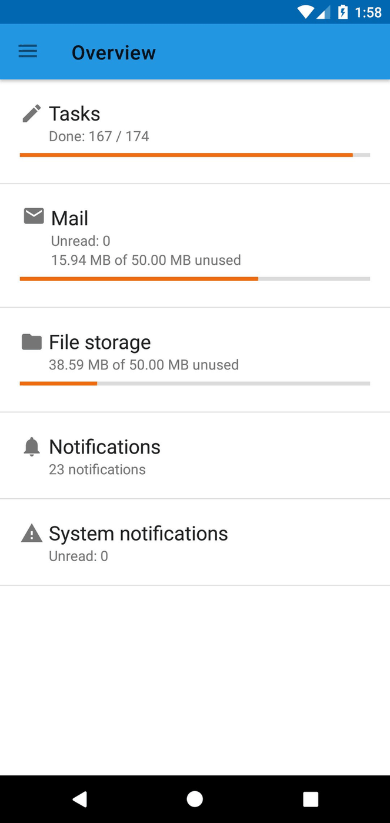
Task: Tap the folder icon for File storage
Action: click(32, 342)
